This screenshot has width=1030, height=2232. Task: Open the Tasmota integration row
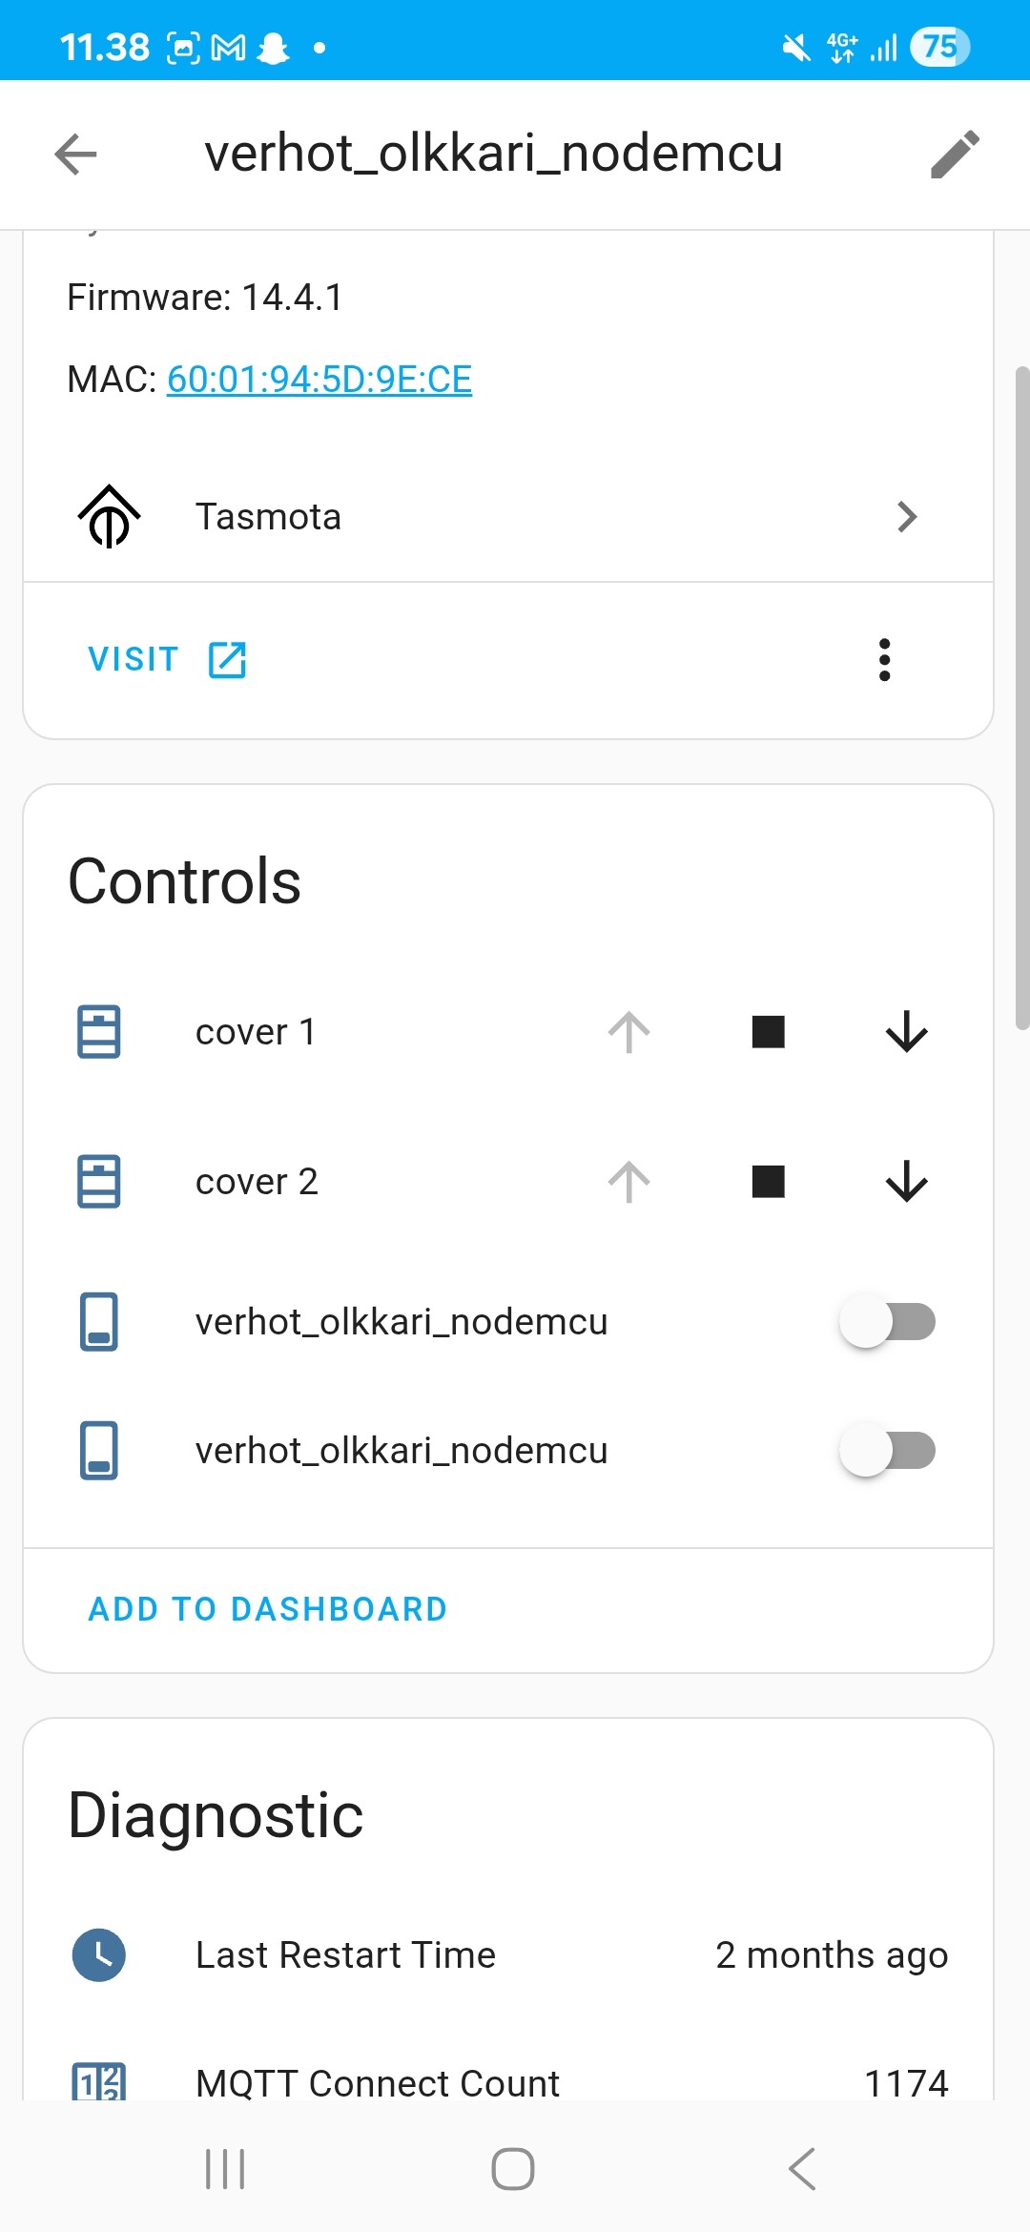pos(508,517)
